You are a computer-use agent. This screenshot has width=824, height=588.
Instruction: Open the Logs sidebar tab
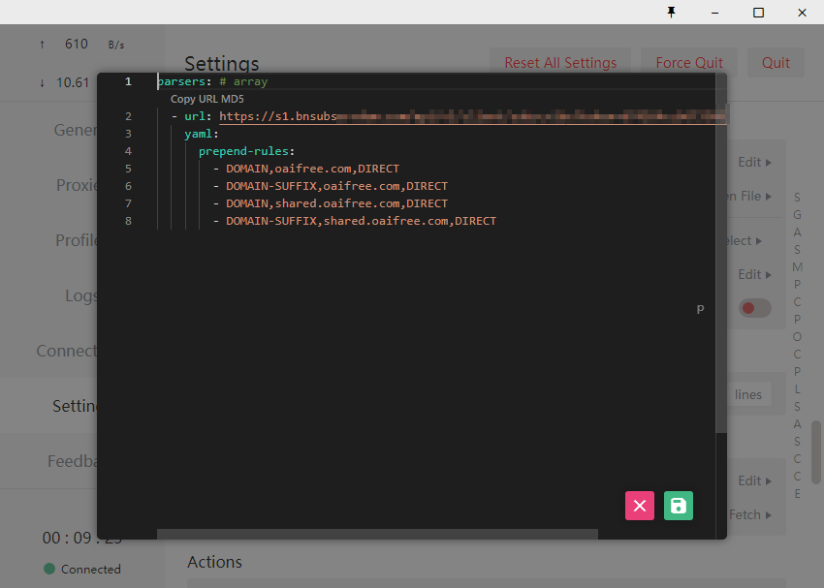coord(80,295)
